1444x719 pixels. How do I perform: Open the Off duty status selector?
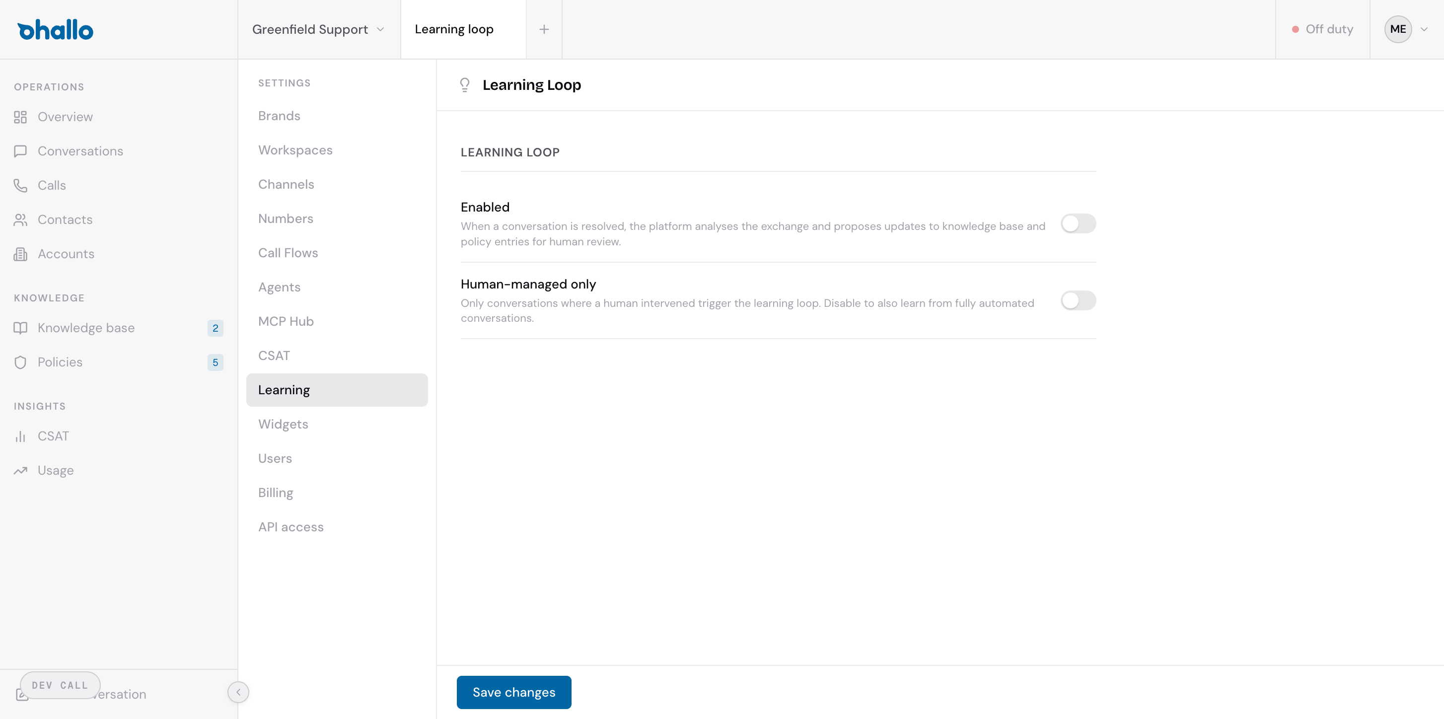pos(1322,29)
